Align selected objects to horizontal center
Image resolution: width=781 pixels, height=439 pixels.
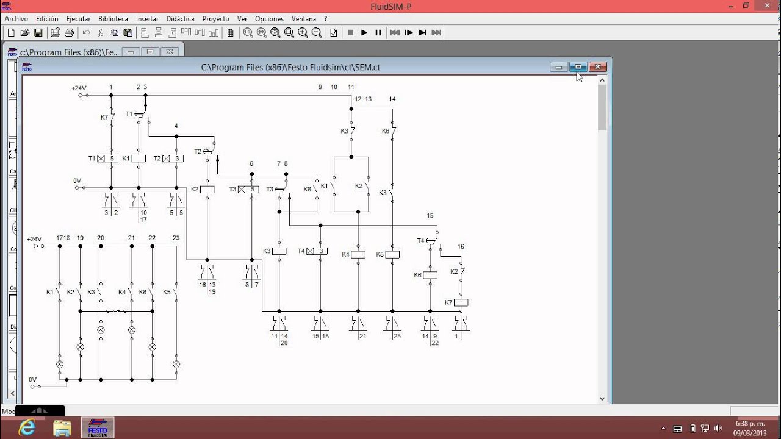tap(159, 33)
